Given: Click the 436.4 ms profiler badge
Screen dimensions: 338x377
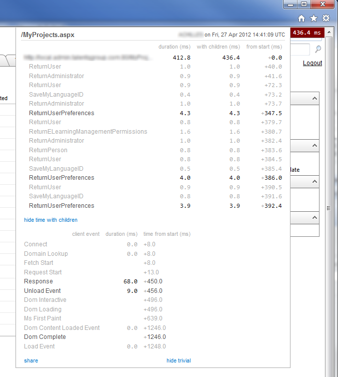Looking at the screenshot, I should tap(307, 33).
